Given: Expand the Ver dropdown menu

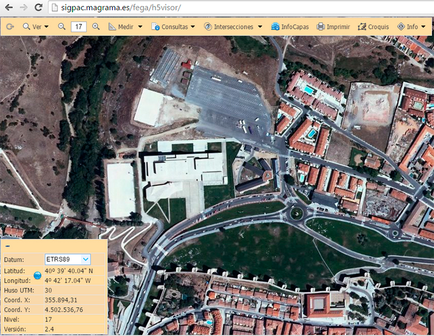Looking at the screenshot, I should pos(36,27).
